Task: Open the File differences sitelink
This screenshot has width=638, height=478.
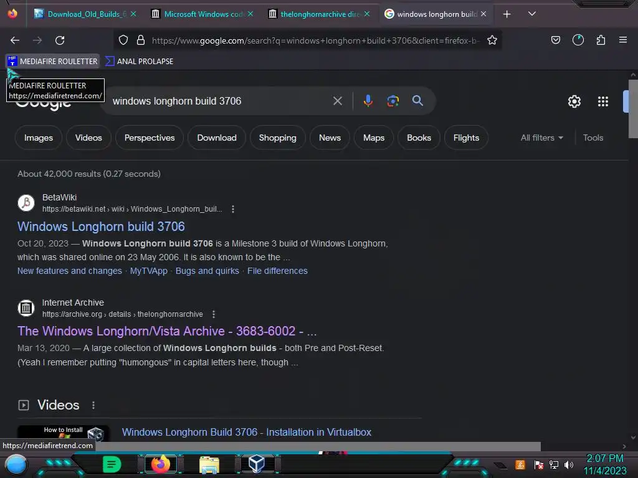Action: click(277, 271)
